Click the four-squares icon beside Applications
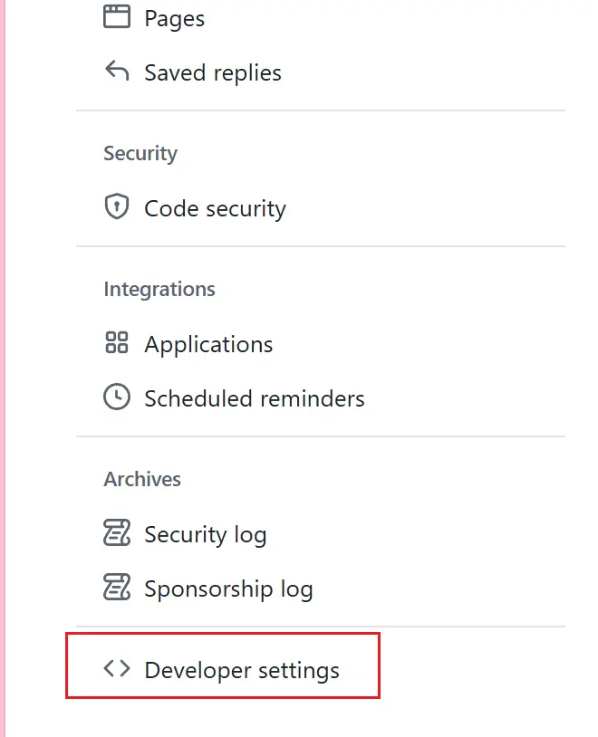598x737 pixels. pos(117,343)
